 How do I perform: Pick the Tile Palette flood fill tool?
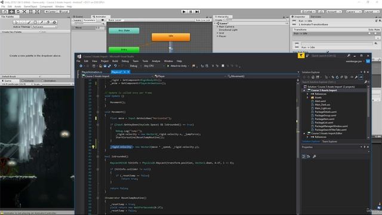[54, 22]
